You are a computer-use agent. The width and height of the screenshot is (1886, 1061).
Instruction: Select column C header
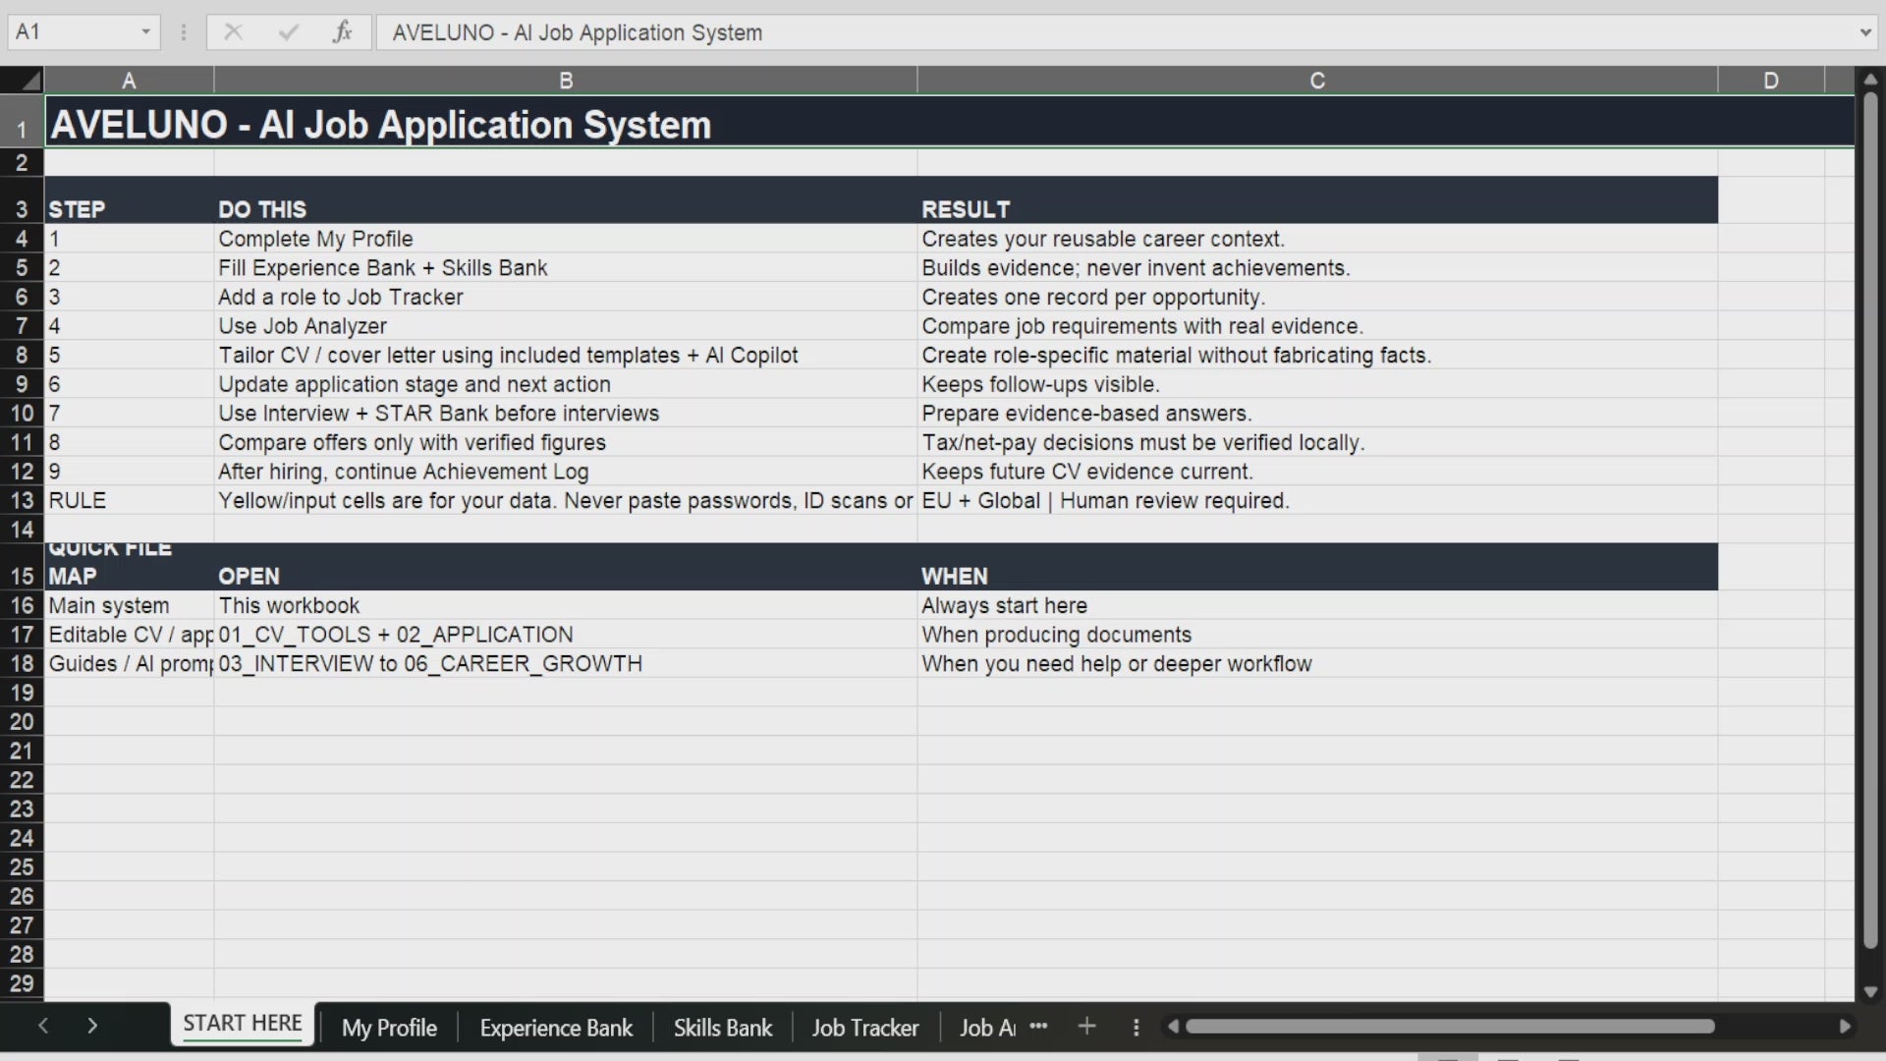[1317, 81]
